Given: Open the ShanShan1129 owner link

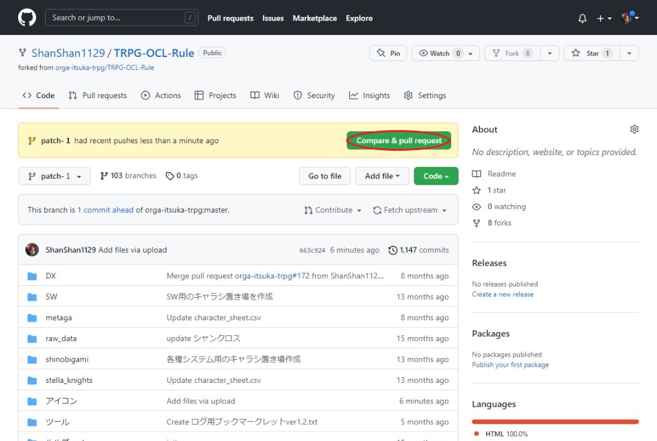Looking at the screenshot, I should 68,53.
